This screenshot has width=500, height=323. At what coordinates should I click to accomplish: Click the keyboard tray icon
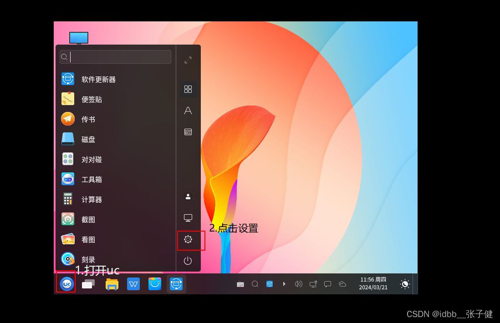240,284
